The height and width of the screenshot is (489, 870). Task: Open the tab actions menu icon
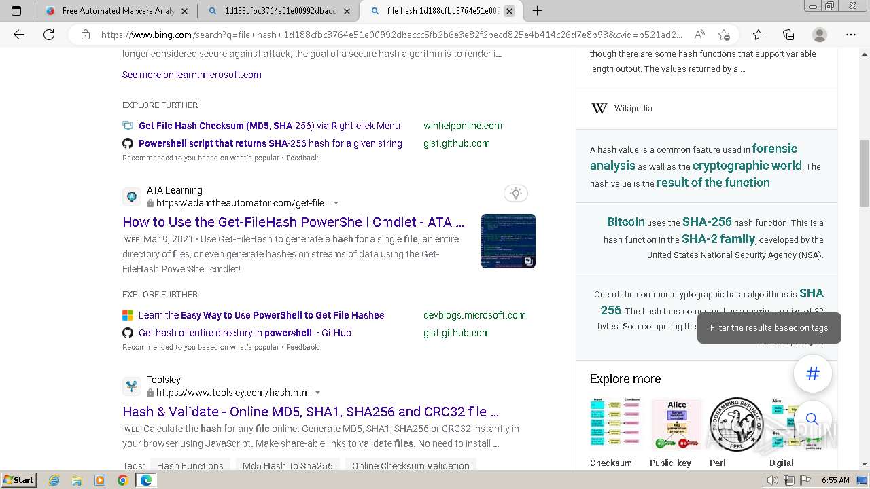(16, 11)
